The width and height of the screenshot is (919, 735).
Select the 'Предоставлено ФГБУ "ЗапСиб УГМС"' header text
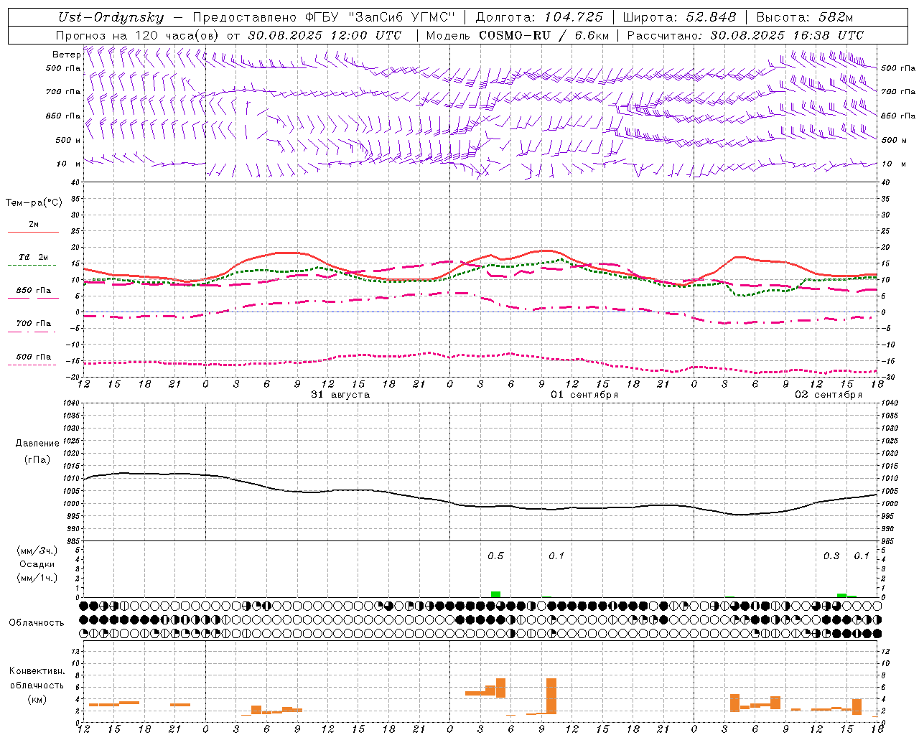[x=325, y=18]
